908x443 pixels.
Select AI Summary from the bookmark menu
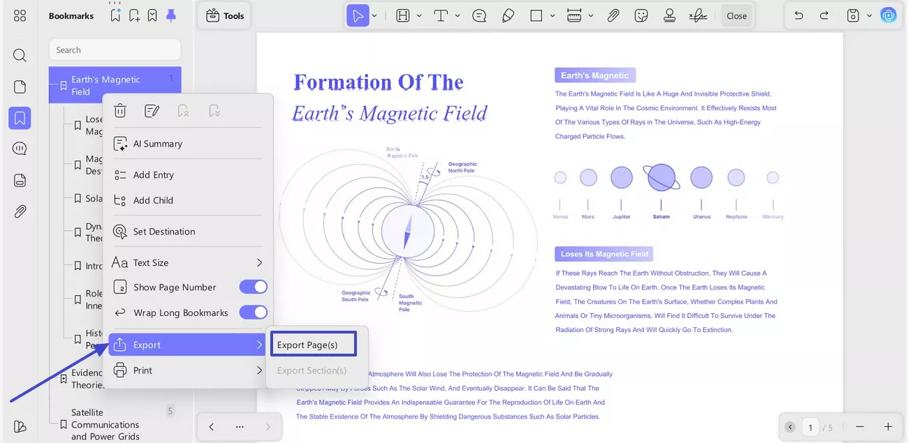156,144
